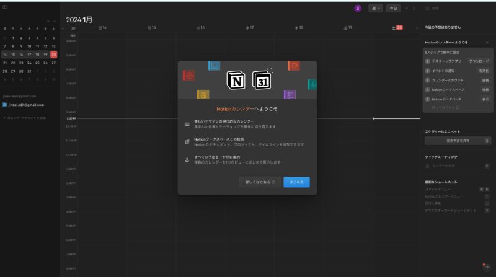Viewport: 496px width, 277px height.
Task: Click Notionカレンダーメニュー shortcut row
Action: pyautogui.click(x=457, y=196)
